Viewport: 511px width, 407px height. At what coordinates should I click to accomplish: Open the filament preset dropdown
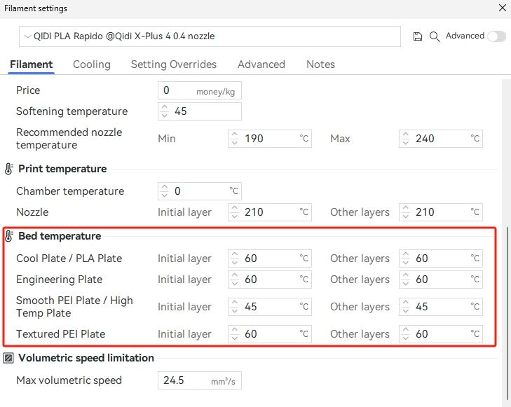pos(210,36)
